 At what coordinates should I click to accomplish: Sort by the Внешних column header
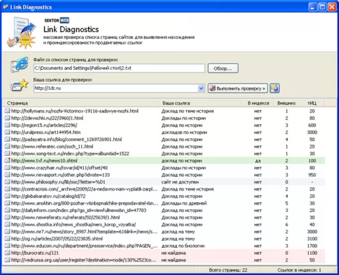pyautogui.click(x=287, y=103)
